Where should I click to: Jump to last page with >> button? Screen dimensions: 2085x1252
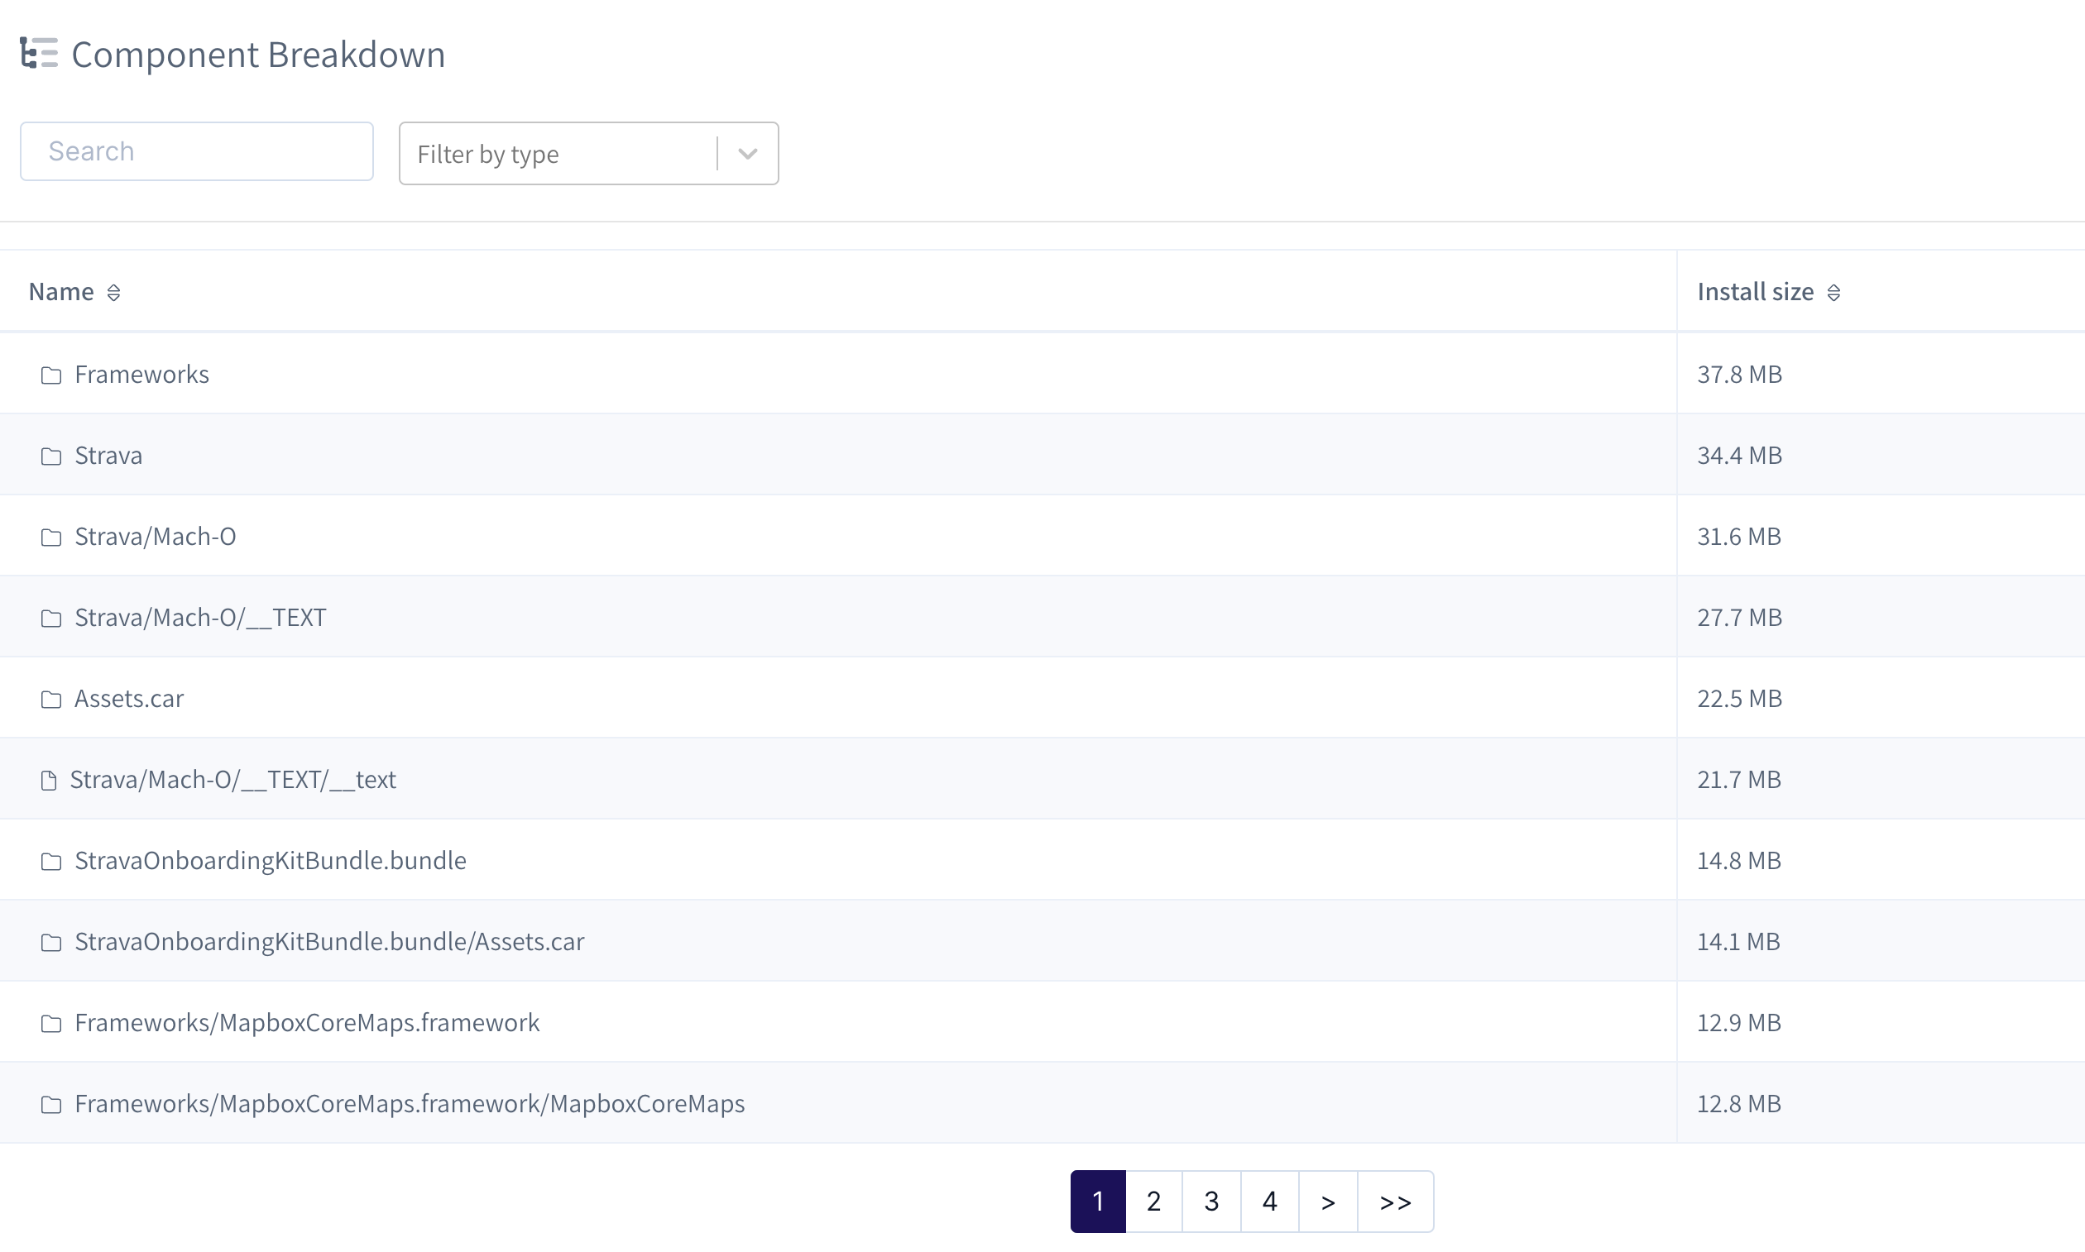[x=1394, y=1202]
